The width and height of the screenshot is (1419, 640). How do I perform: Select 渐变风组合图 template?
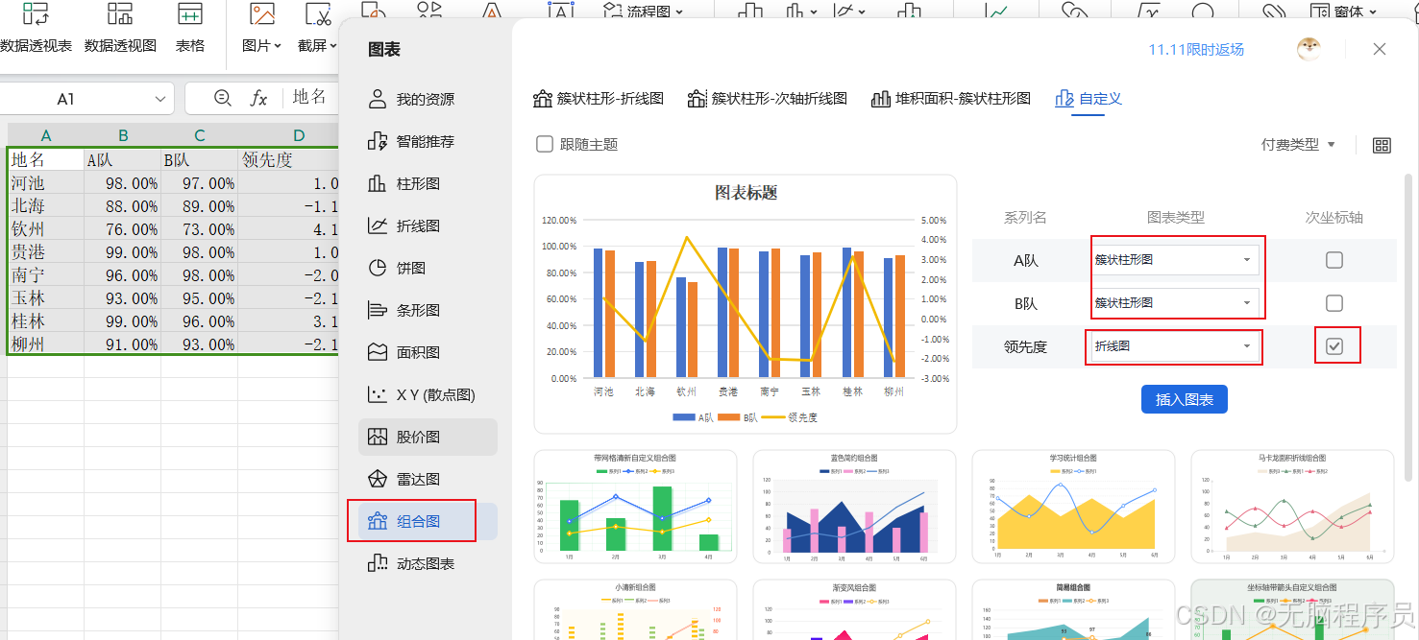pyautogui.click(x=855, y=609)
